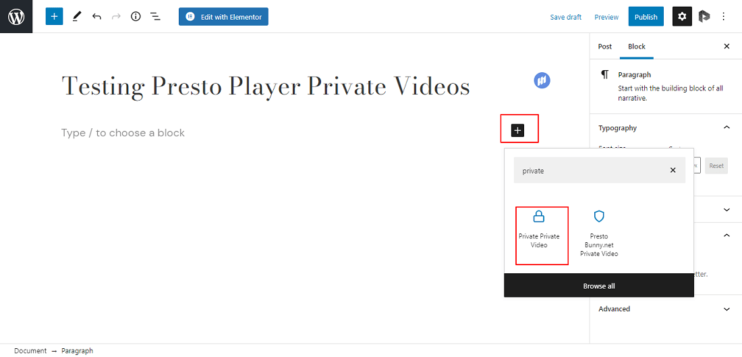Edit the post title text

coord(266,87)
